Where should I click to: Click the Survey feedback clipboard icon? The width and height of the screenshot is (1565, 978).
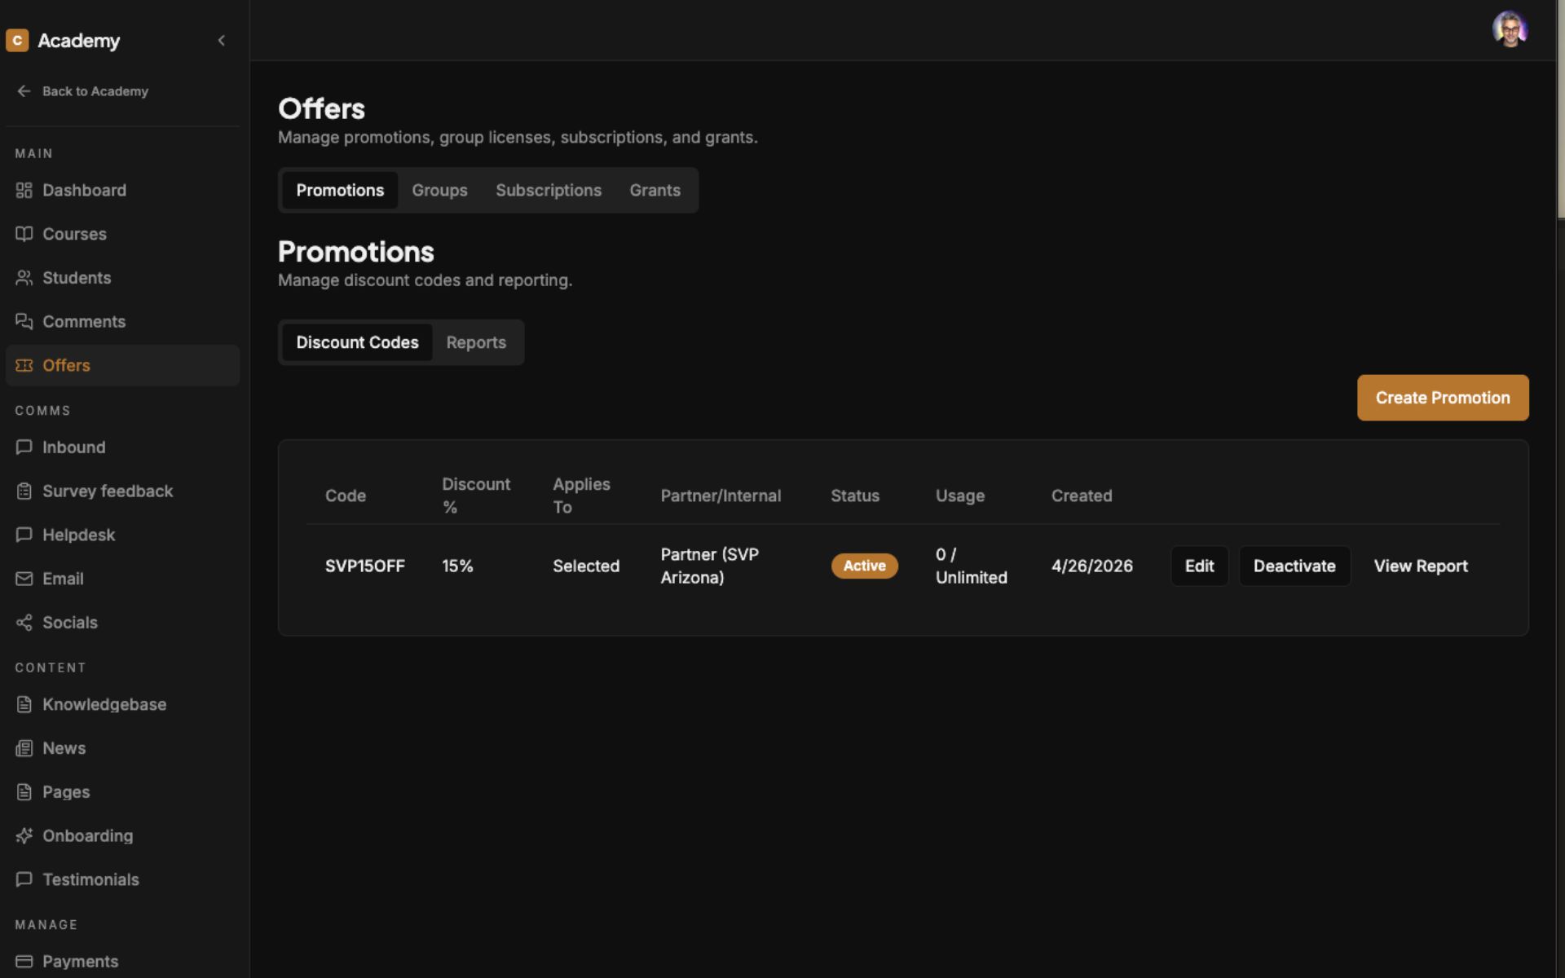click(24, 491)
